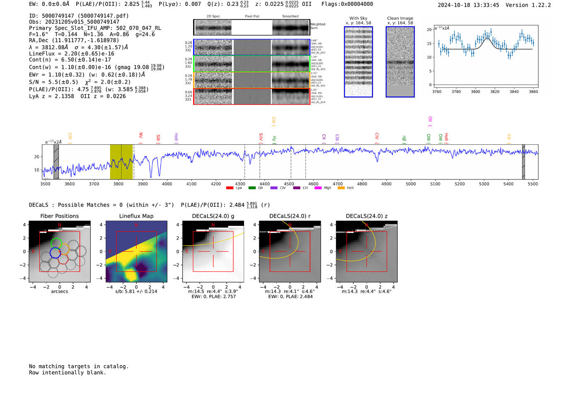Click the Flags:0x00004000 text
Image resolution: width=580 pixels, height=395 pixels.
pyautogui.click(x=347, y=4)
